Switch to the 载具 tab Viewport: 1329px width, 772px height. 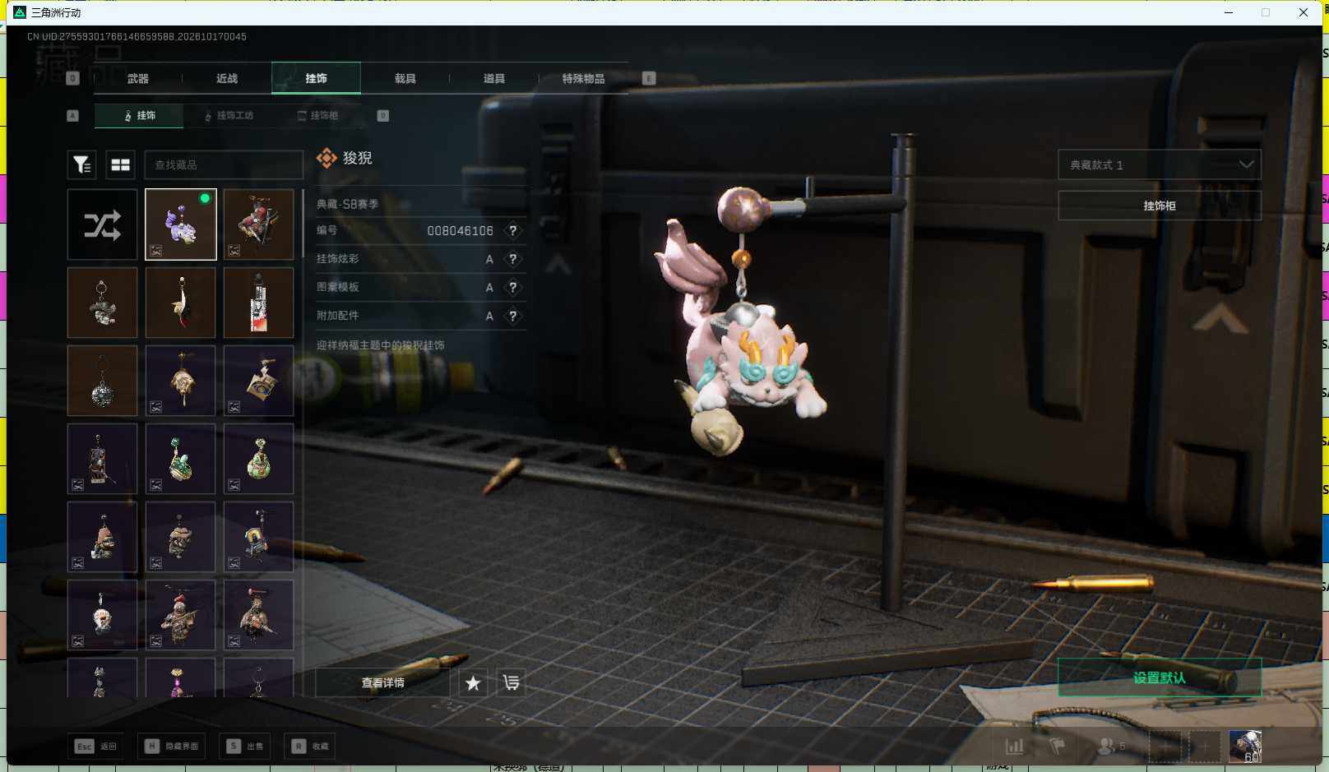coord(405,79)
